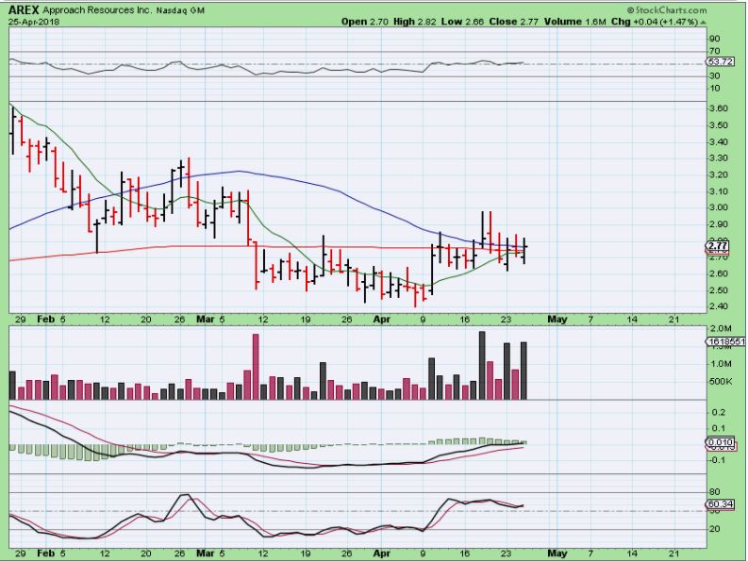
Task: Click the Apr label beneath the price panel
Action: click(382, 320)
